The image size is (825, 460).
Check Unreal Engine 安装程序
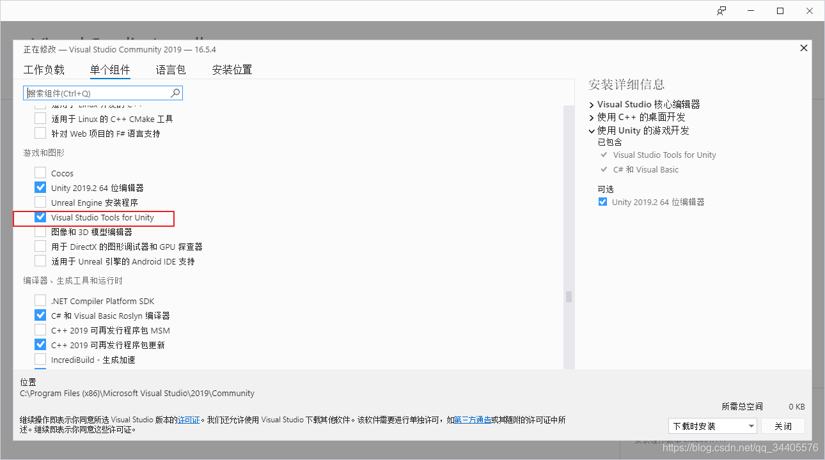[x=40, y=203]
